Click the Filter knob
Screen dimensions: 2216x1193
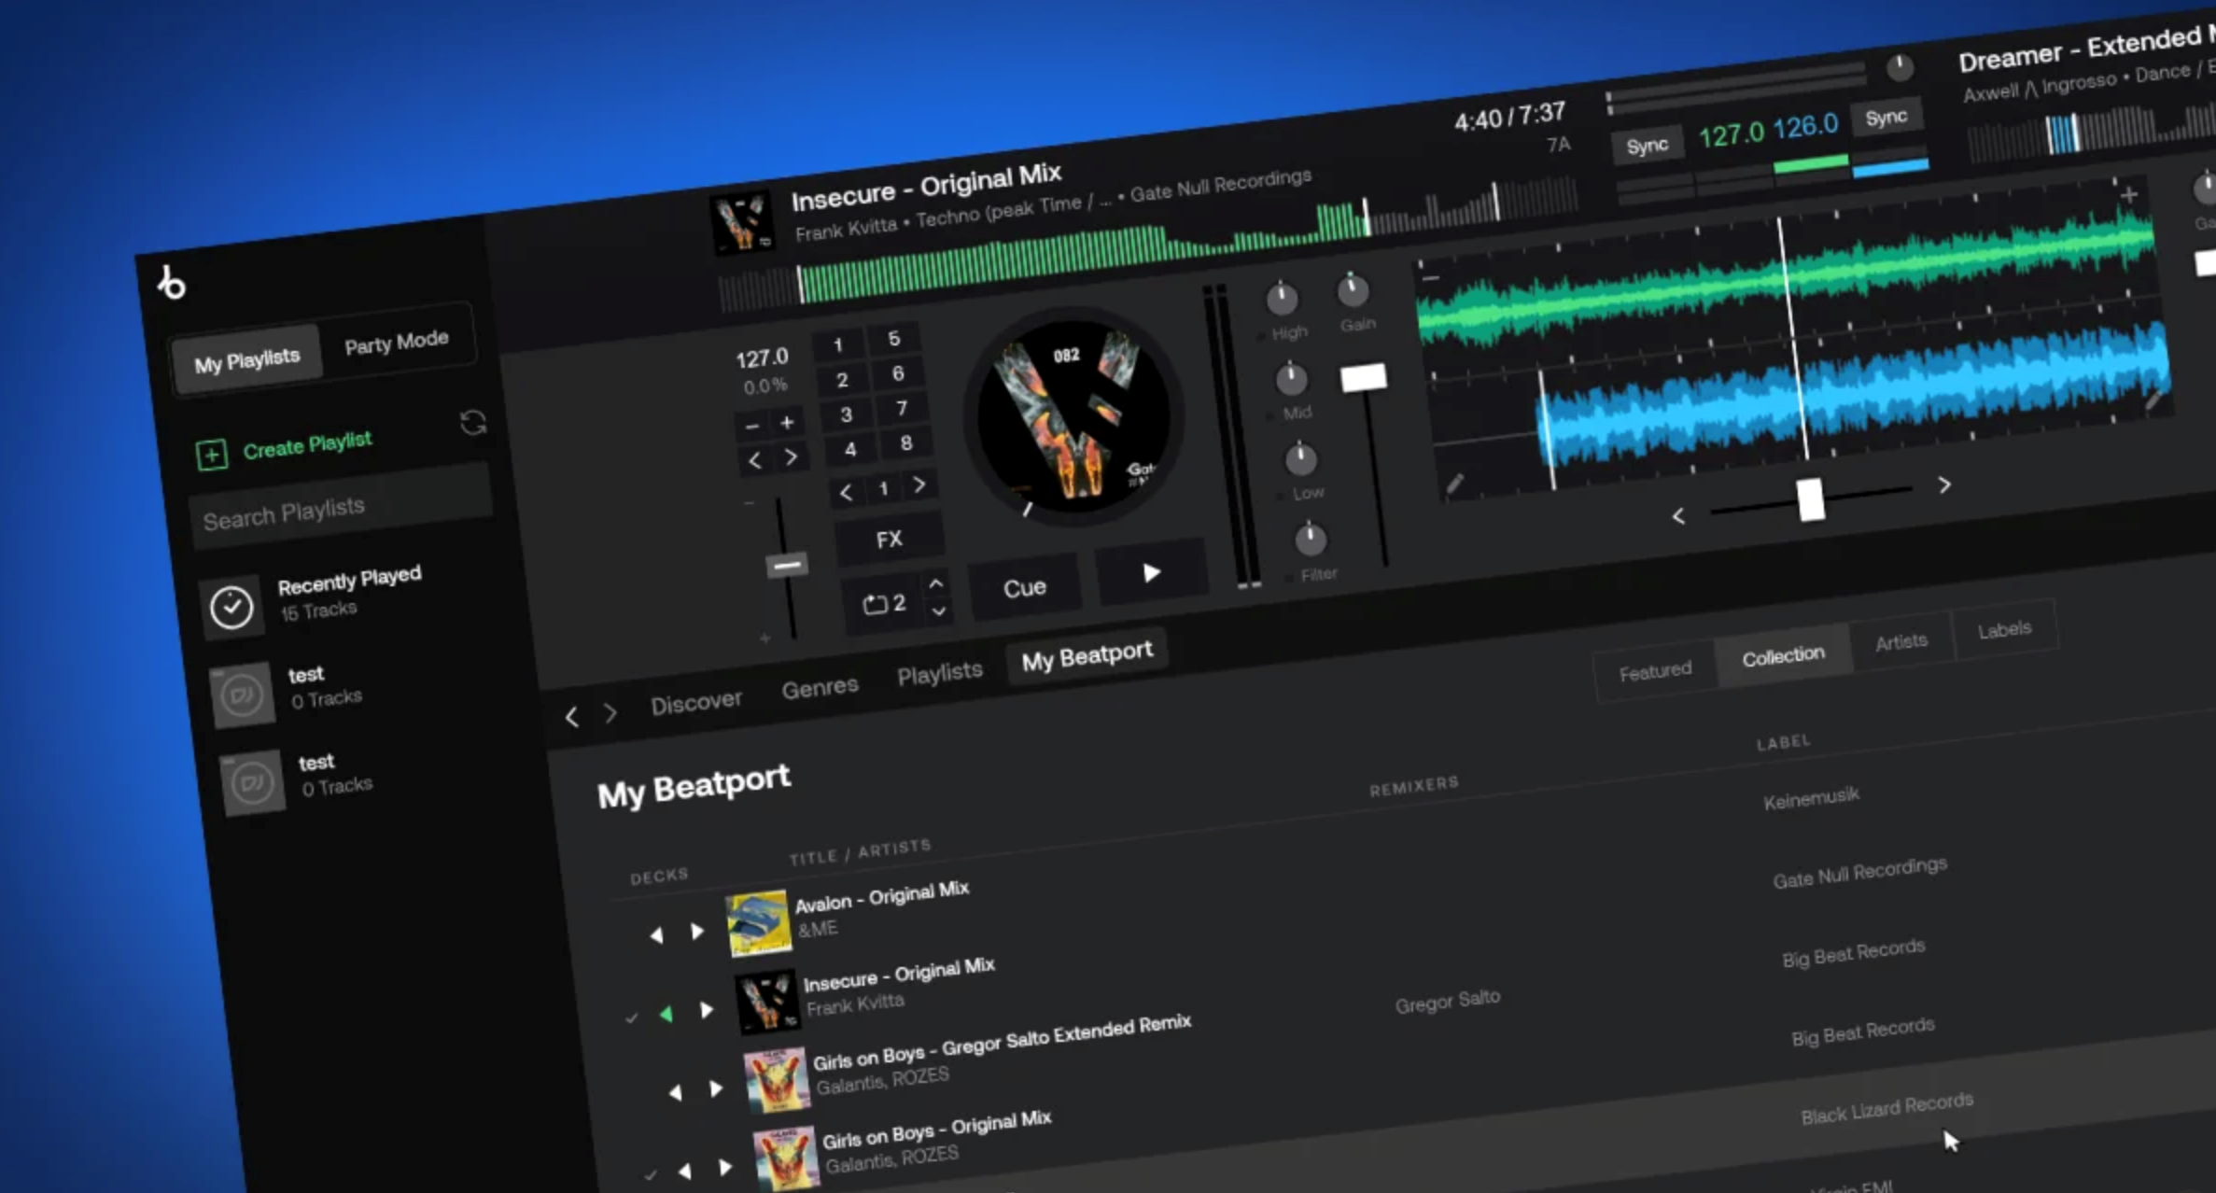[1310, 539]
